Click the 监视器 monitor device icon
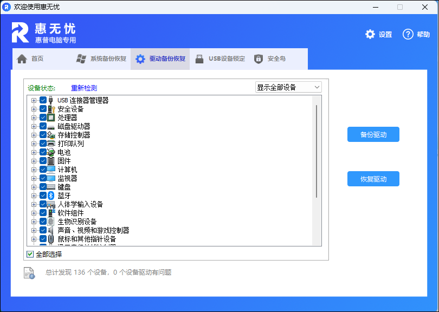 click(50, 178)
